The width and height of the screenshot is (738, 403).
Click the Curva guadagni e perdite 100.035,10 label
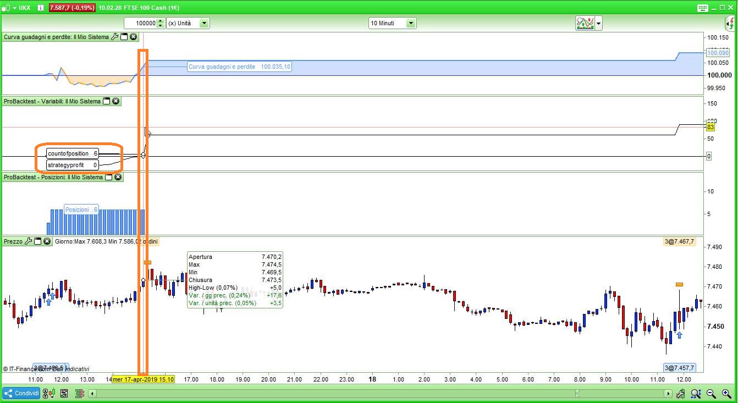240,67
